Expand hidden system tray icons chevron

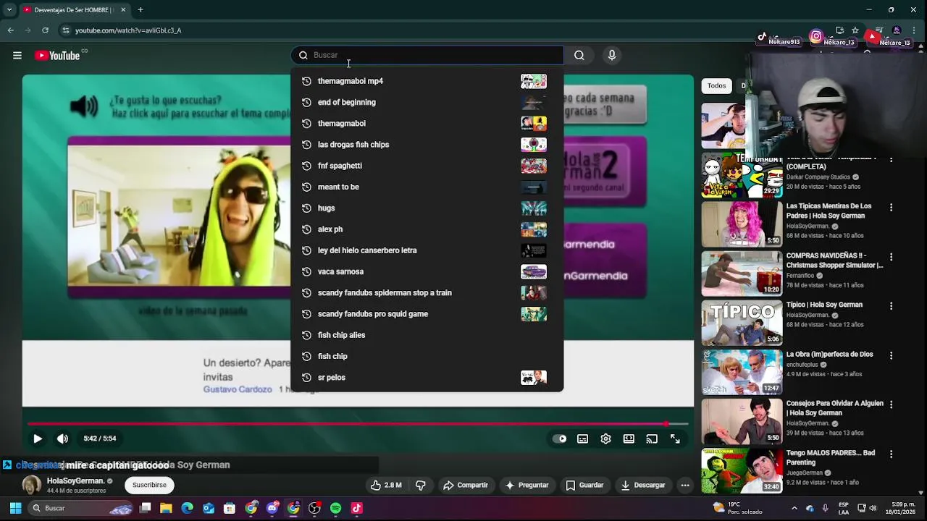[794, 508]
